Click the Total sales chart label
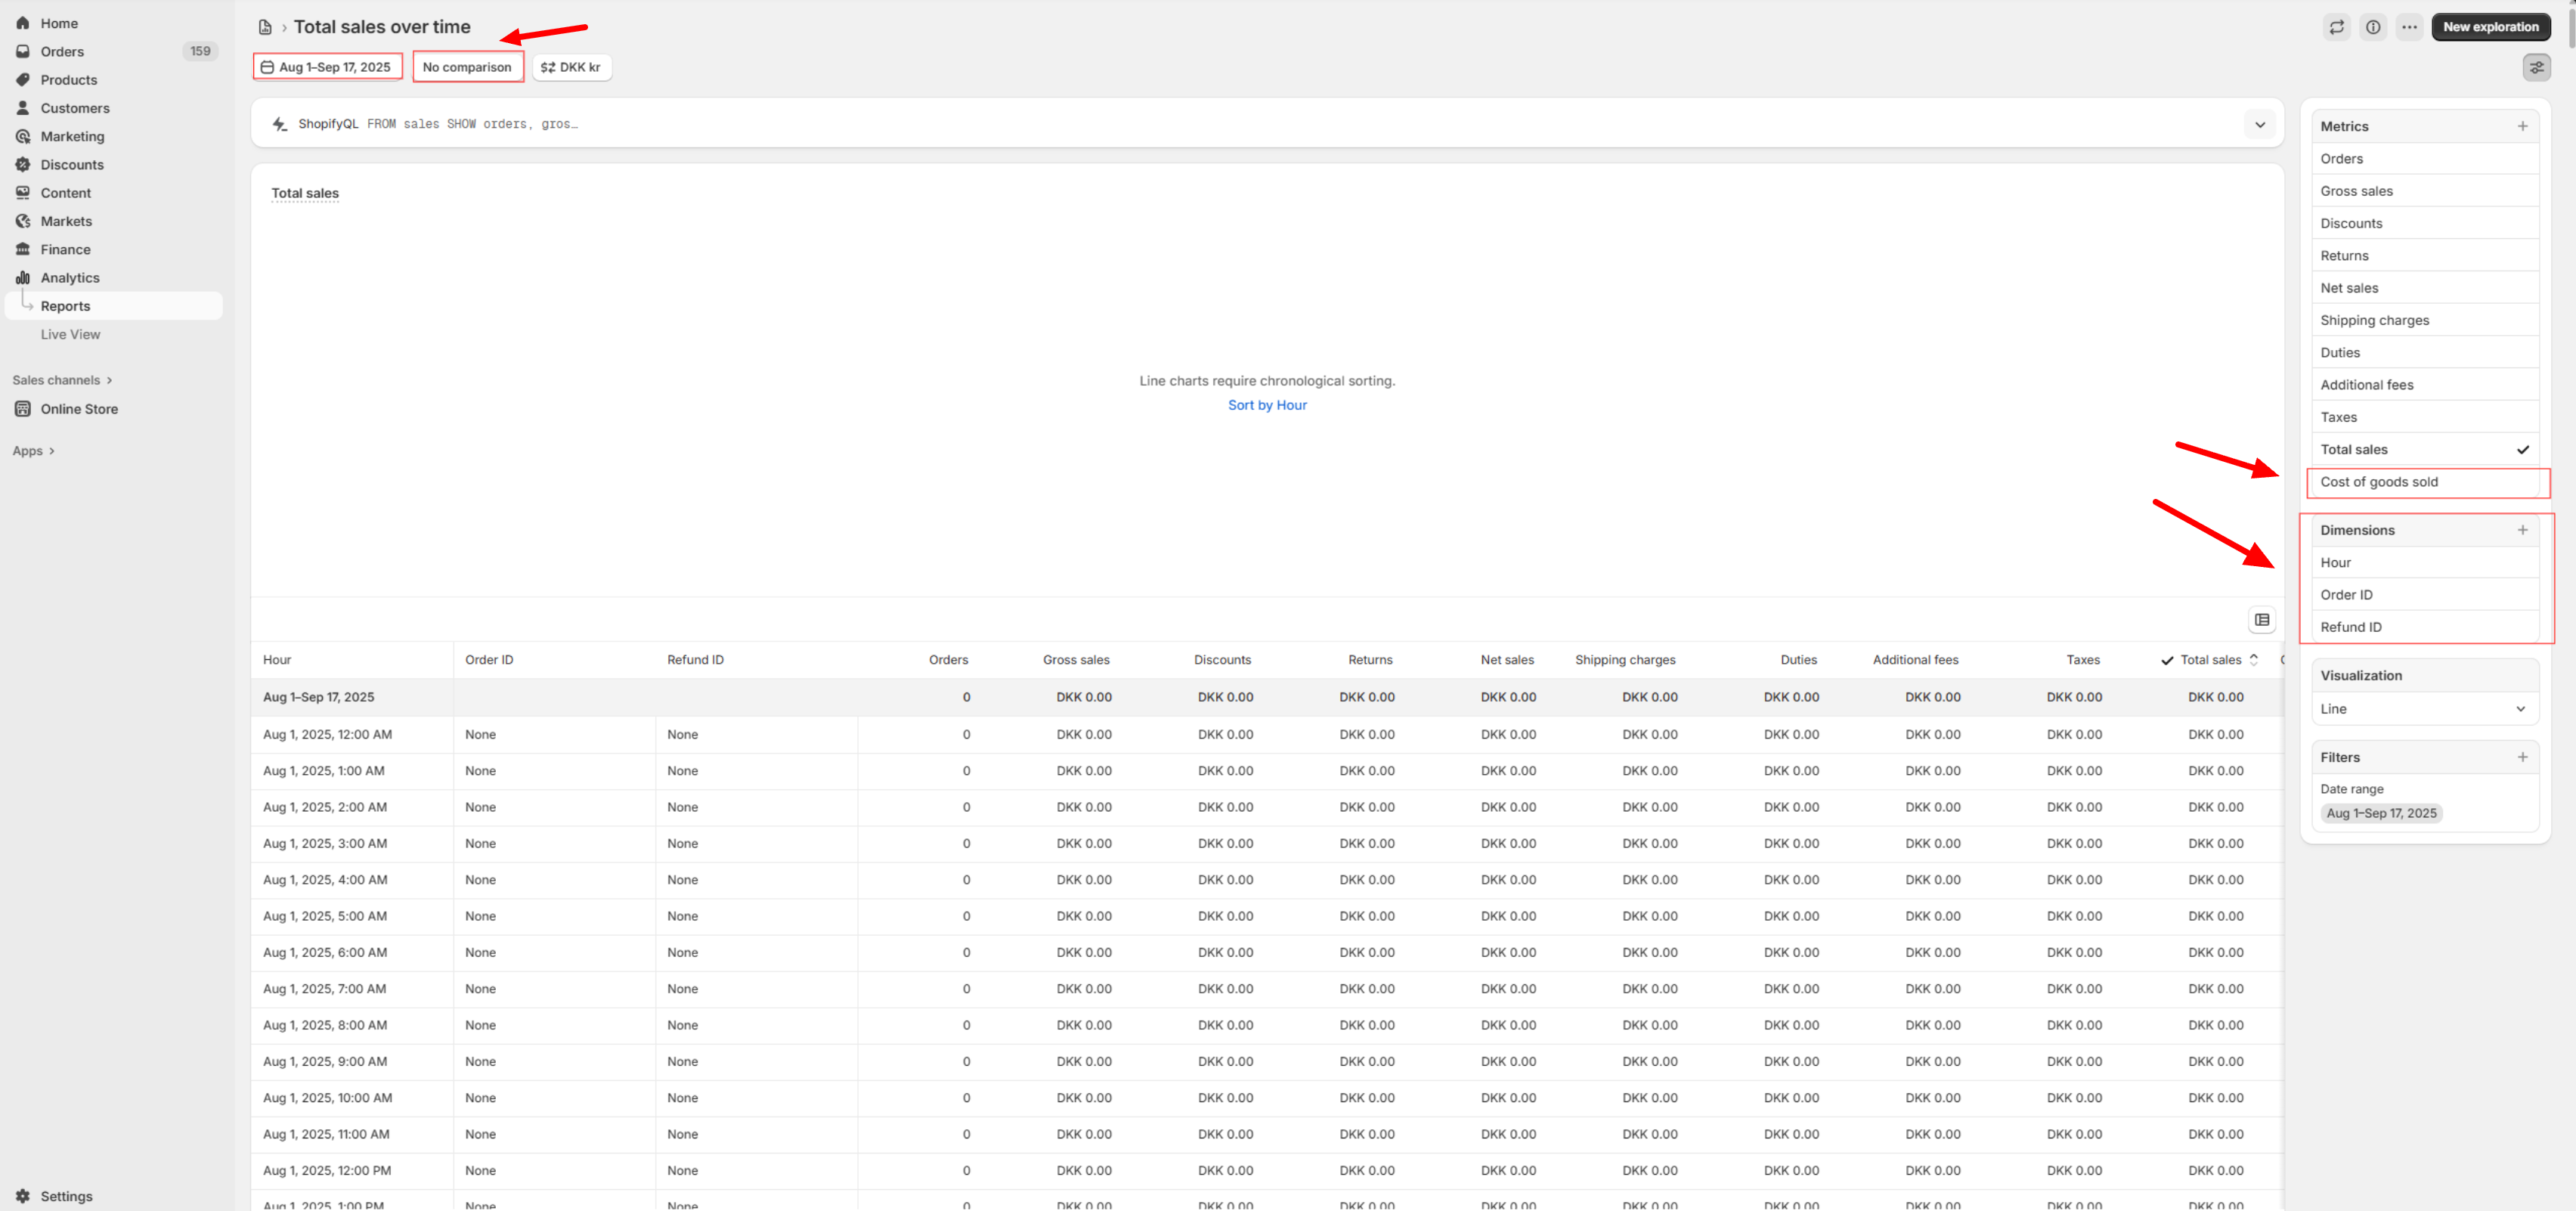This screenshot has width=2576, height=1211. click(x=305, y=193)
